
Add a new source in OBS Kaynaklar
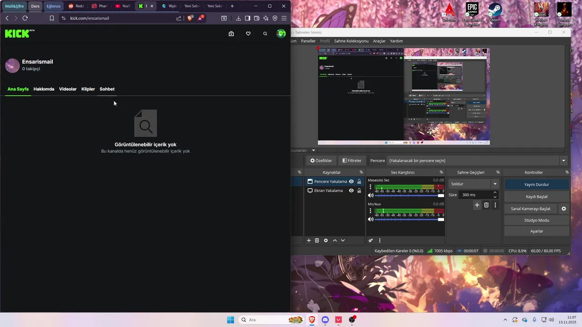[309, 240]
